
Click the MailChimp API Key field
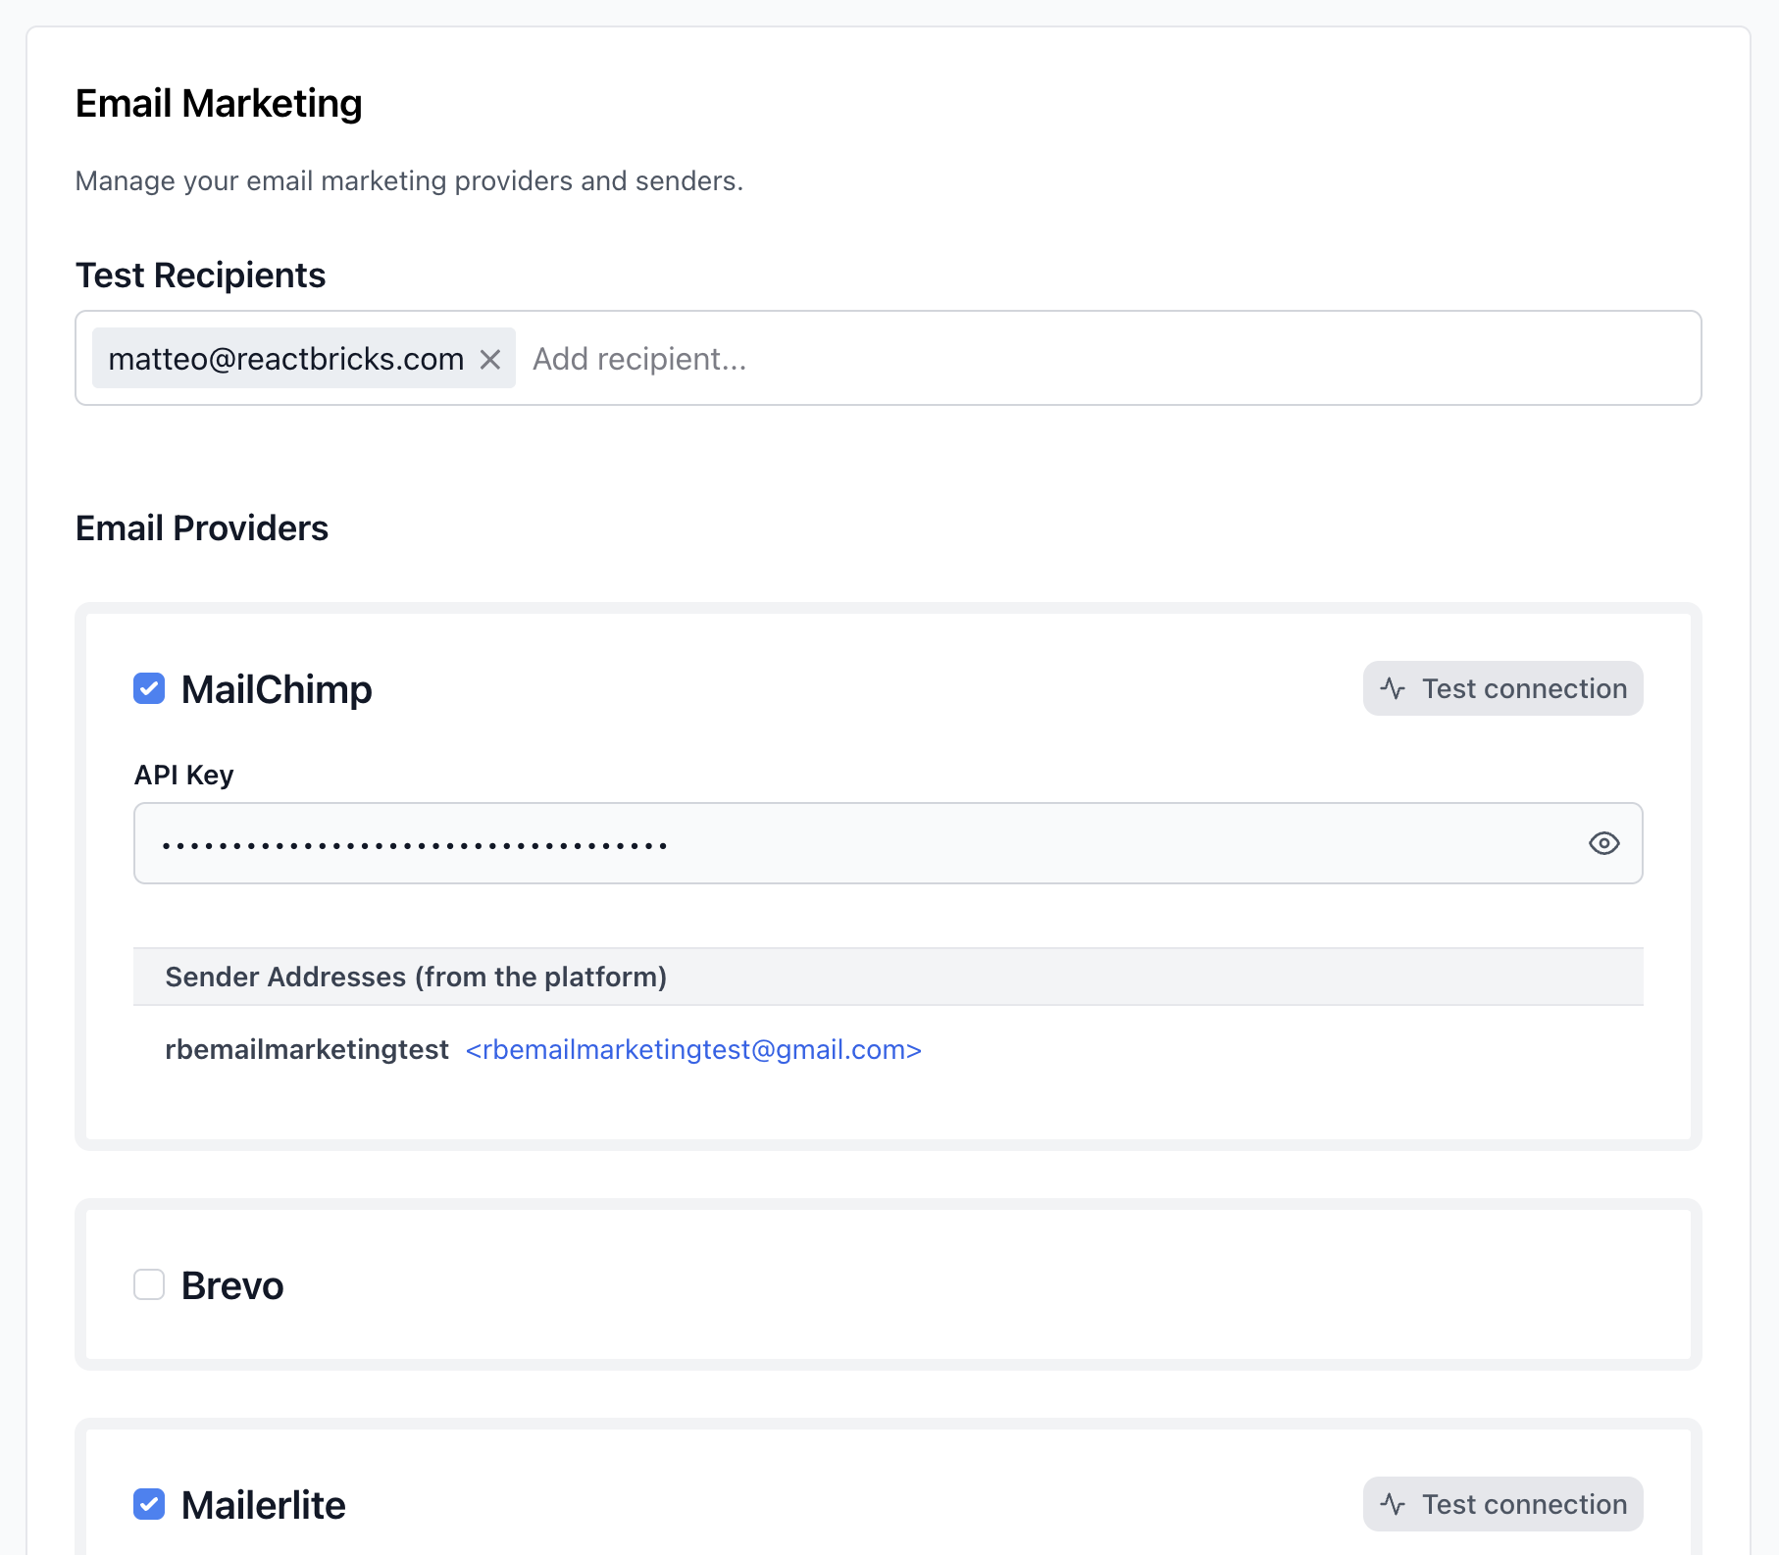click(889, 843)
